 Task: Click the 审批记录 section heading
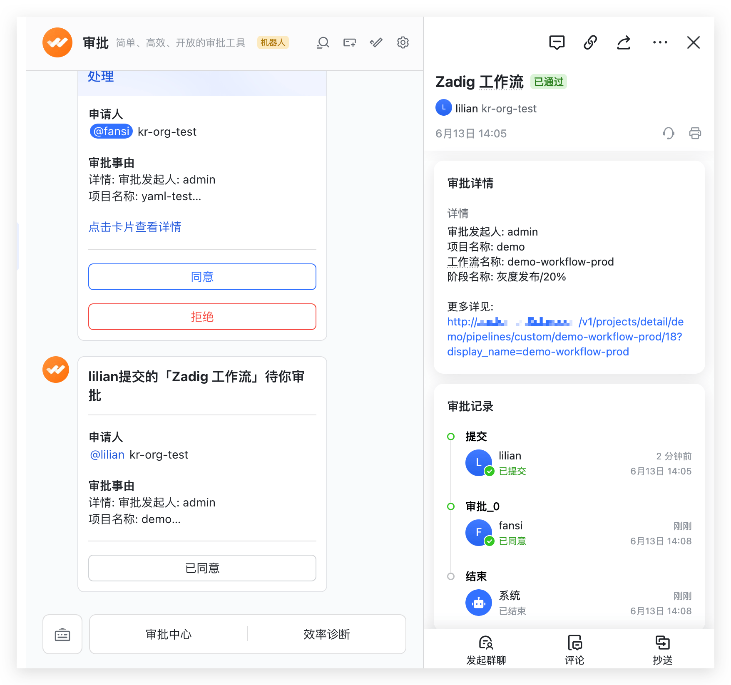[x=470, y=406]
